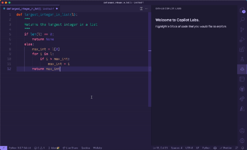Open the Source Control view
The image size is (247, 150).
[242, 30]
